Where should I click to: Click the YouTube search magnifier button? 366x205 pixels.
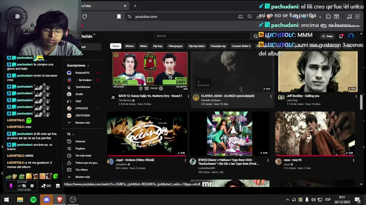pyautogui.click(x=256, y=36)
